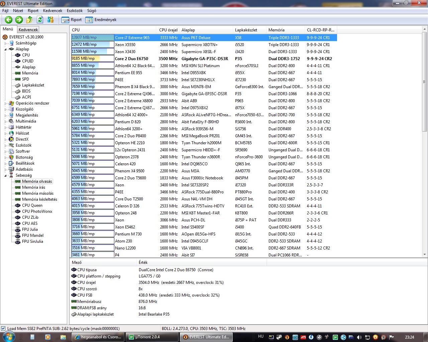Expand the Számítógép tree node

pos(5,43)
